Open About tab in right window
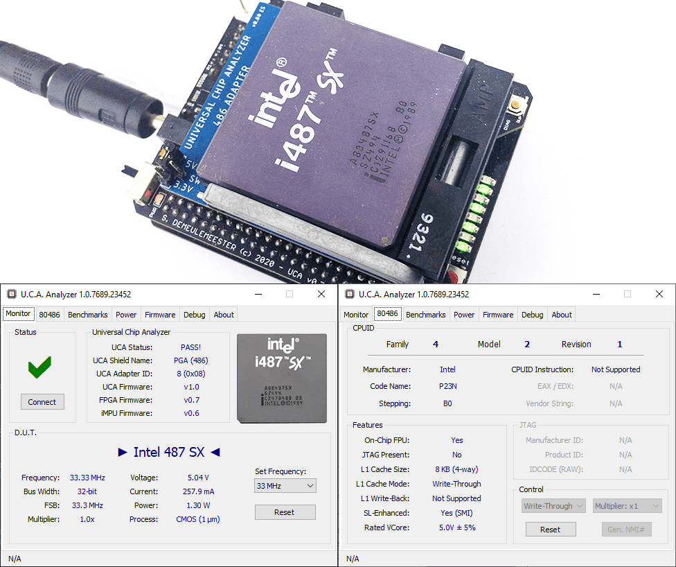Screen dimensions: 676x567 pyautogui.click(x=562, y=315)
